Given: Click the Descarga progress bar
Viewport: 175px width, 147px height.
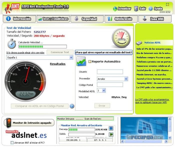Looking at the screenshot, I should 81,130.
